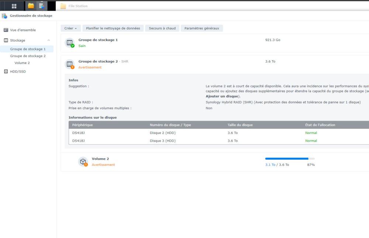The height and width of the screenshot is (238, 369).
Task: Select Groupe de stockage 2 in sidebar
Action: point(28,56)
